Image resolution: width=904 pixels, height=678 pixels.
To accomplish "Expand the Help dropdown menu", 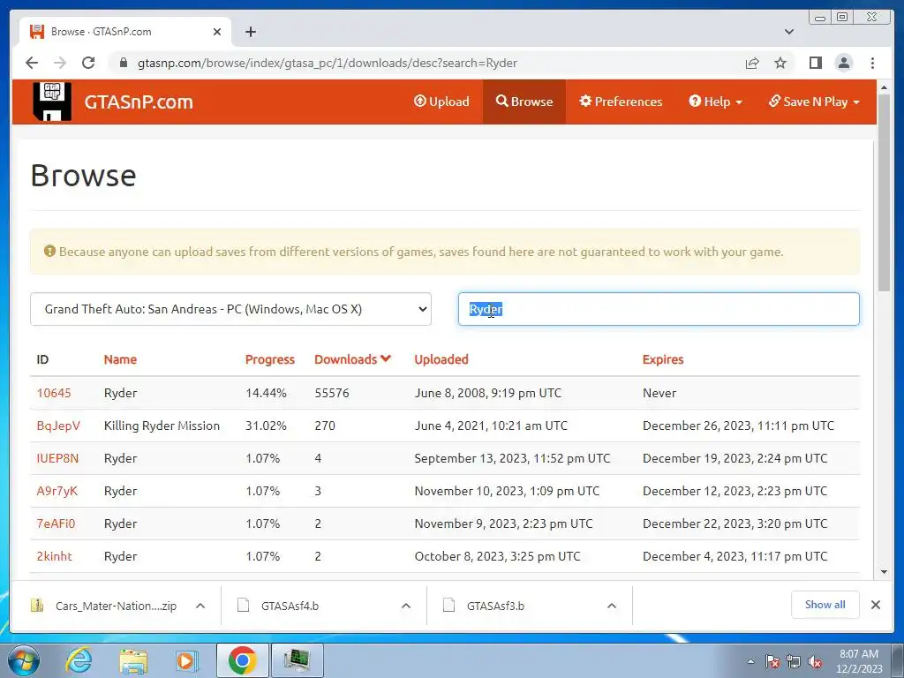I will tap(715, 102).
